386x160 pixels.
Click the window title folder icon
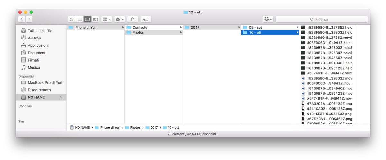tap(186, 12)
